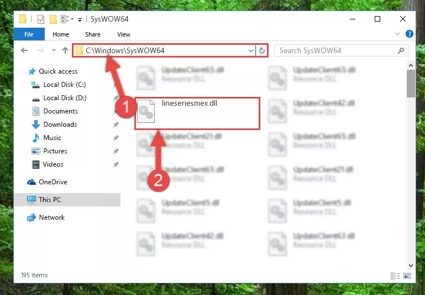Go back with the left arrow button
Viewport: 425px width, 295px height.
click(24, 50)
